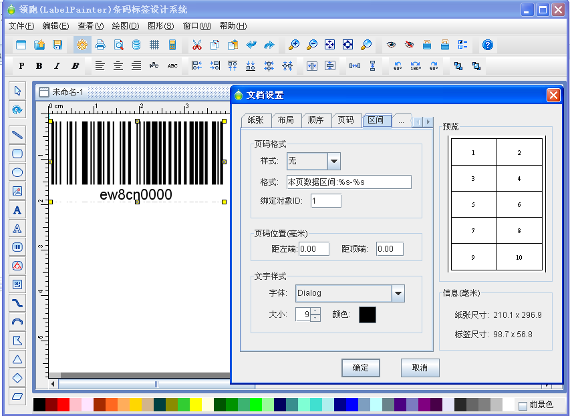This screenshot has width=570, height=416.
Task: Switch to the 纸张 tab
Action: pyautogui.click(x=255, y=120)
